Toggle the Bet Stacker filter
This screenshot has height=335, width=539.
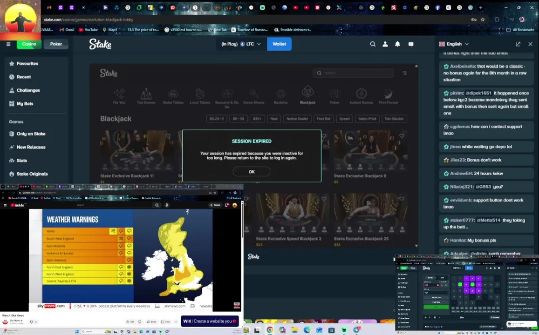394,119
